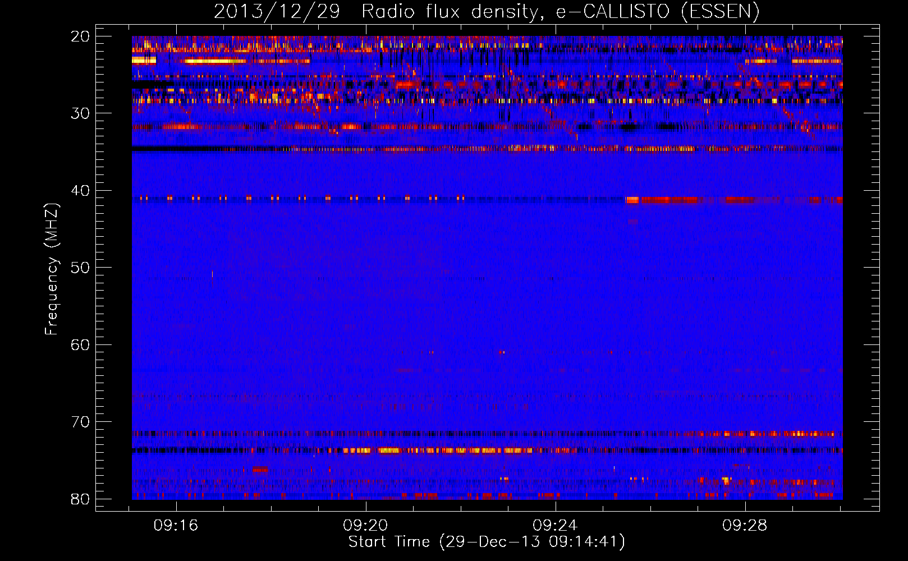Image resolution: width=908 pixels, height=561 pixels.
Task: Click the 60 frequency tick label
Action: [80, 345]
